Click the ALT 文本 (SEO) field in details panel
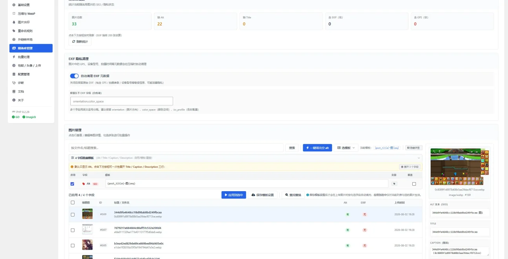This screenshot has height=259, width=508. point(460,213)
